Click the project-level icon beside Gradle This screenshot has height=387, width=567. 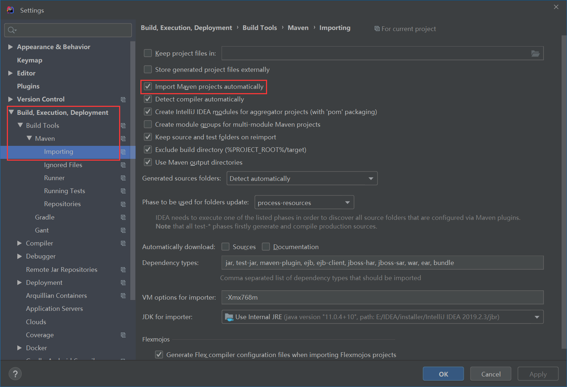[123, 217]
